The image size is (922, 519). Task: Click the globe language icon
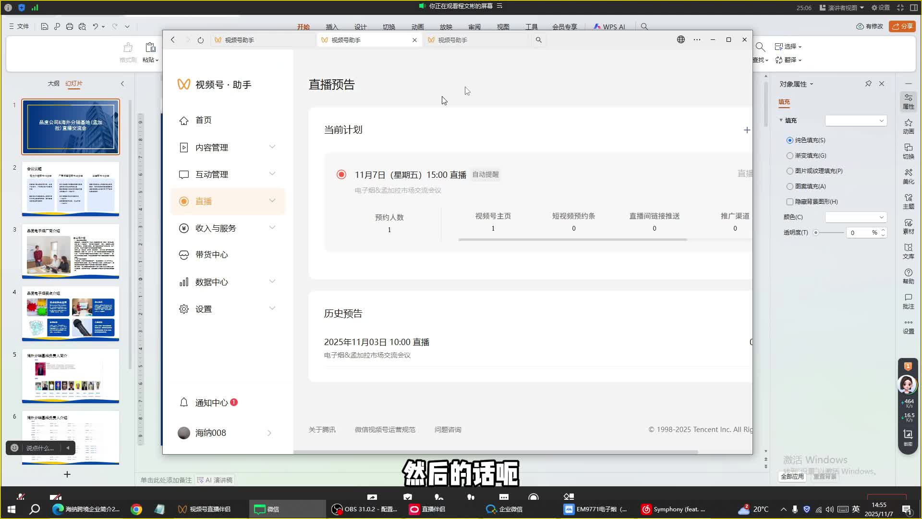point(680,40)
